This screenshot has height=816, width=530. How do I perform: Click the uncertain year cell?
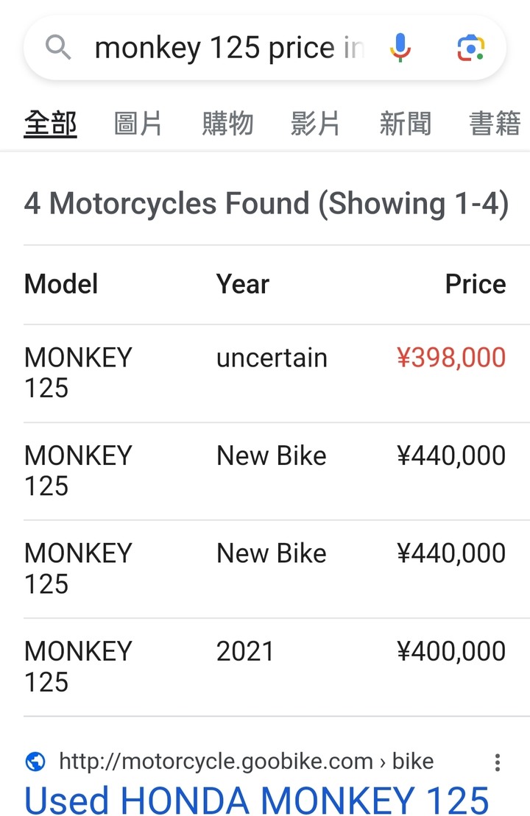(272, 358)
